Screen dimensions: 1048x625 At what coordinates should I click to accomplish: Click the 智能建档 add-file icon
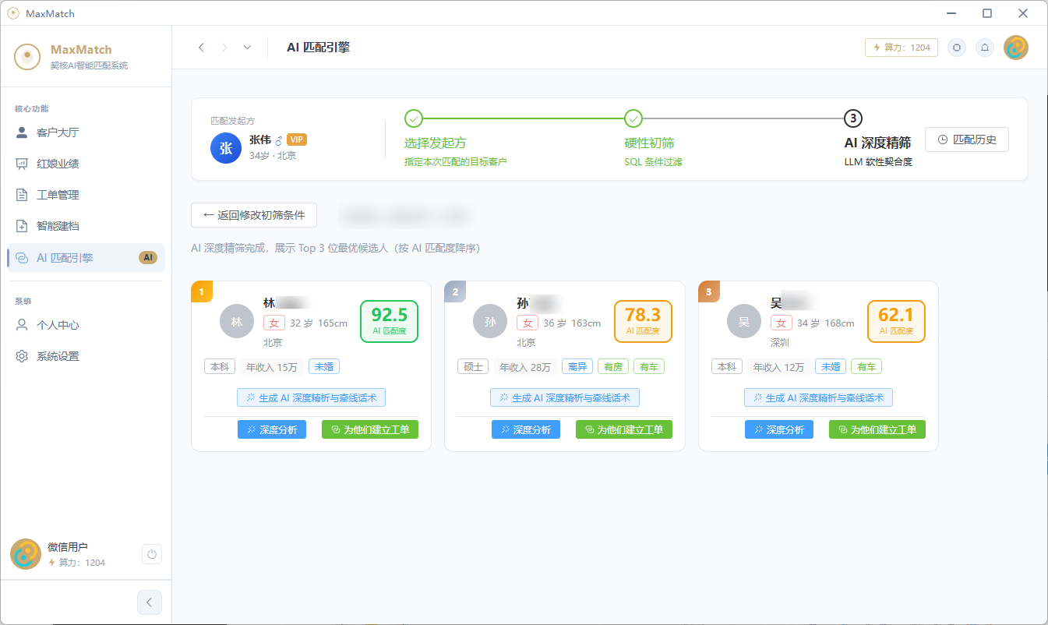(x=22, y=226)
